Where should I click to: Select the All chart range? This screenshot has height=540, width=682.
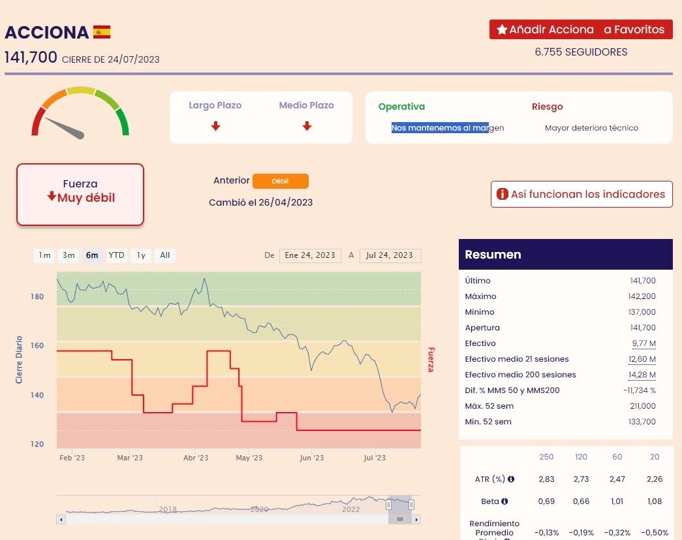(x=165, y=255)
